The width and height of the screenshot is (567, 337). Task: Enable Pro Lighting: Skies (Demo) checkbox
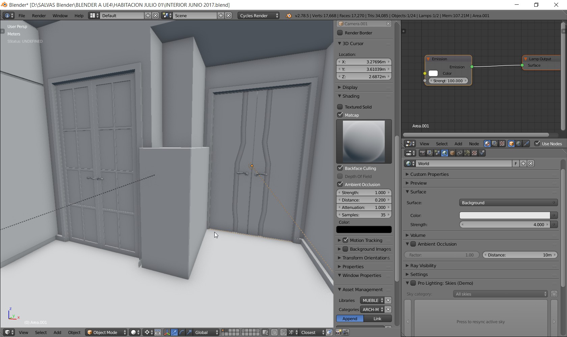click(x=413, y=283)
